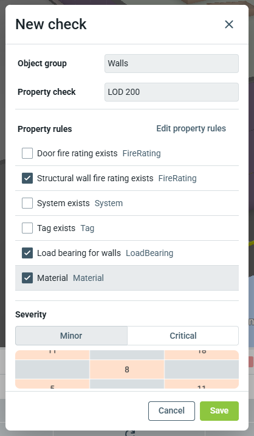
Task: Select the Material rule row text
Action: coord(52,278)
